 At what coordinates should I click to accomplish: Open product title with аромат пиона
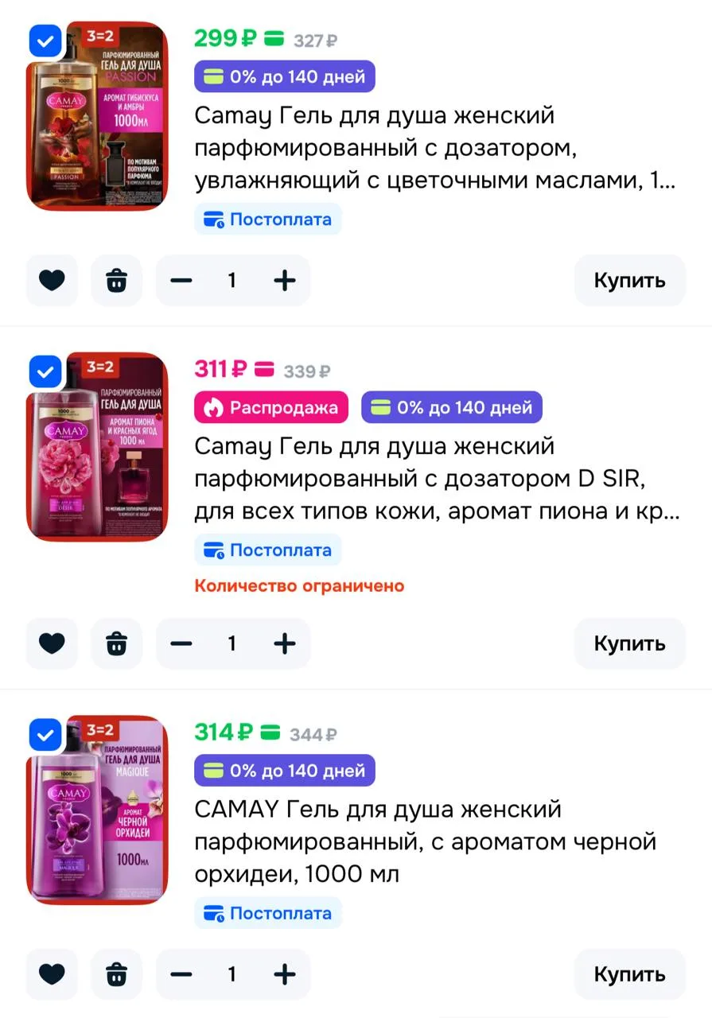[437, 479]
